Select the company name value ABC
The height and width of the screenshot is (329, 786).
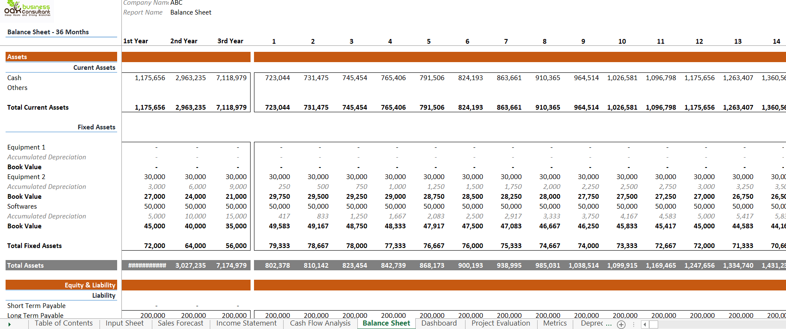176,3
